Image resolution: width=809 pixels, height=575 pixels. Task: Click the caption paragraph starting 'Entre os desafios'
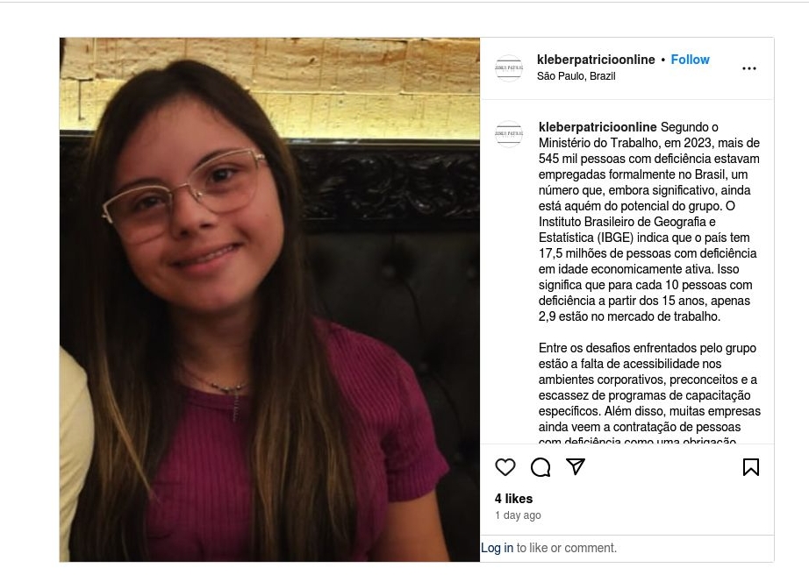pyautogui.click(x=649, y=393)
